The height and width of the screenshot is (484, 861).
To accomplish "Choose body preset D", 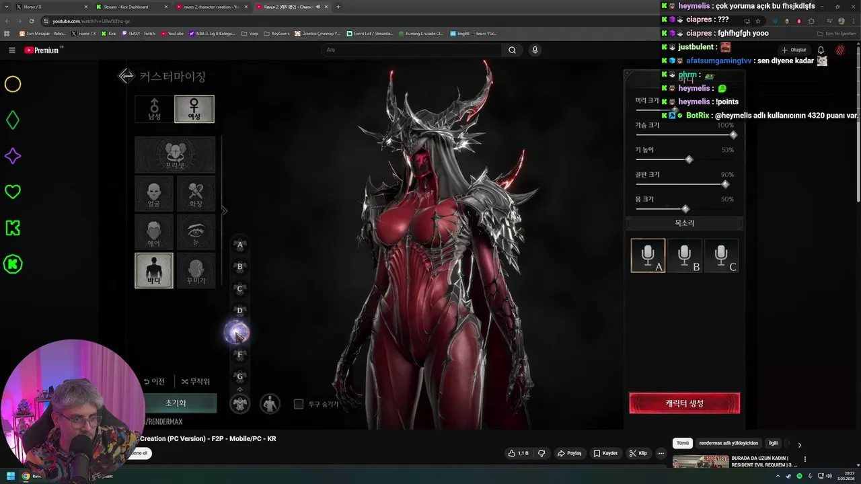I will [240, 311].
